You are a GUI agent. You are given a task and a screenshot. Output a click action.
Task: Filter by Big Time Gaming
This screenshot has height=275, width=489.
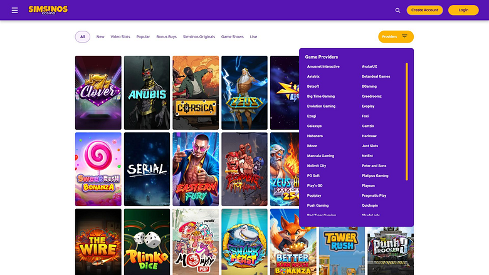(x=320, y=96)
